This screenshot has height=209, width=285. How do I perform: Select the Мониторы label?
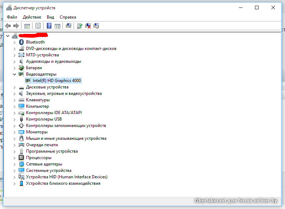click(37, 132)
